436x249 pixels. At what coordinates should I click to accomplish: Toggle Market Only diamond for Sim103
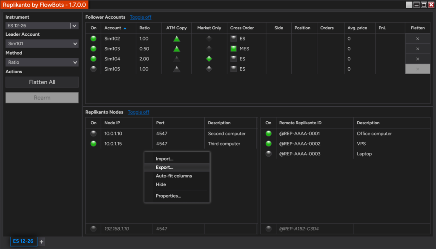[x=209, y=49]
